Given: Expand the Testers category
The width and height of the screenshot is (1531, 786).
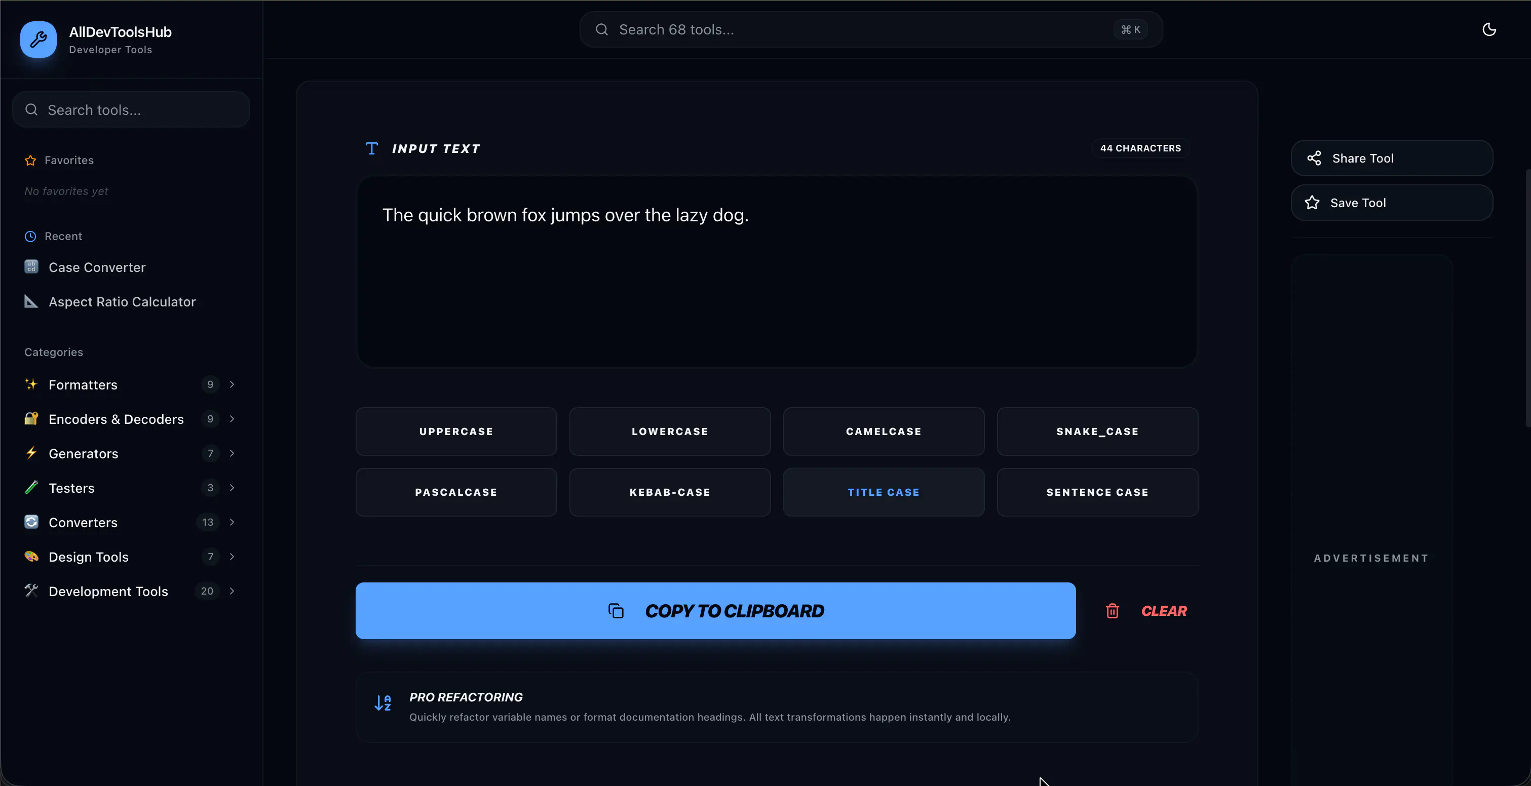Looking at the screenshot, I should coord(232,488).
